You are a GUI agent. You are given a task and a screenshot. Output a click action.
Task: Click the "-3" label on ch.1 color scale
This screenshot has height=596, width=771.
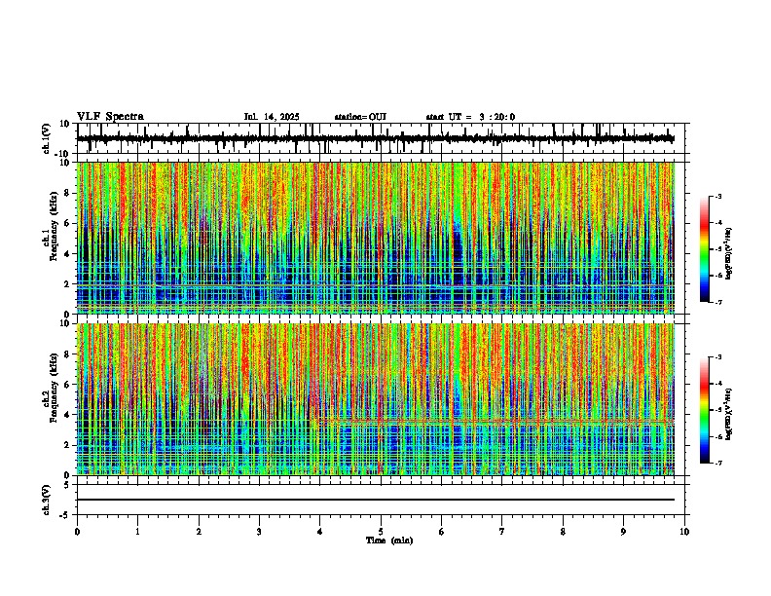(x=718, y=197)
